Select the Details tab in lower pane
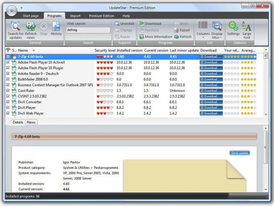The width and height of the screenshot is (274, 207). click(18, 122)
